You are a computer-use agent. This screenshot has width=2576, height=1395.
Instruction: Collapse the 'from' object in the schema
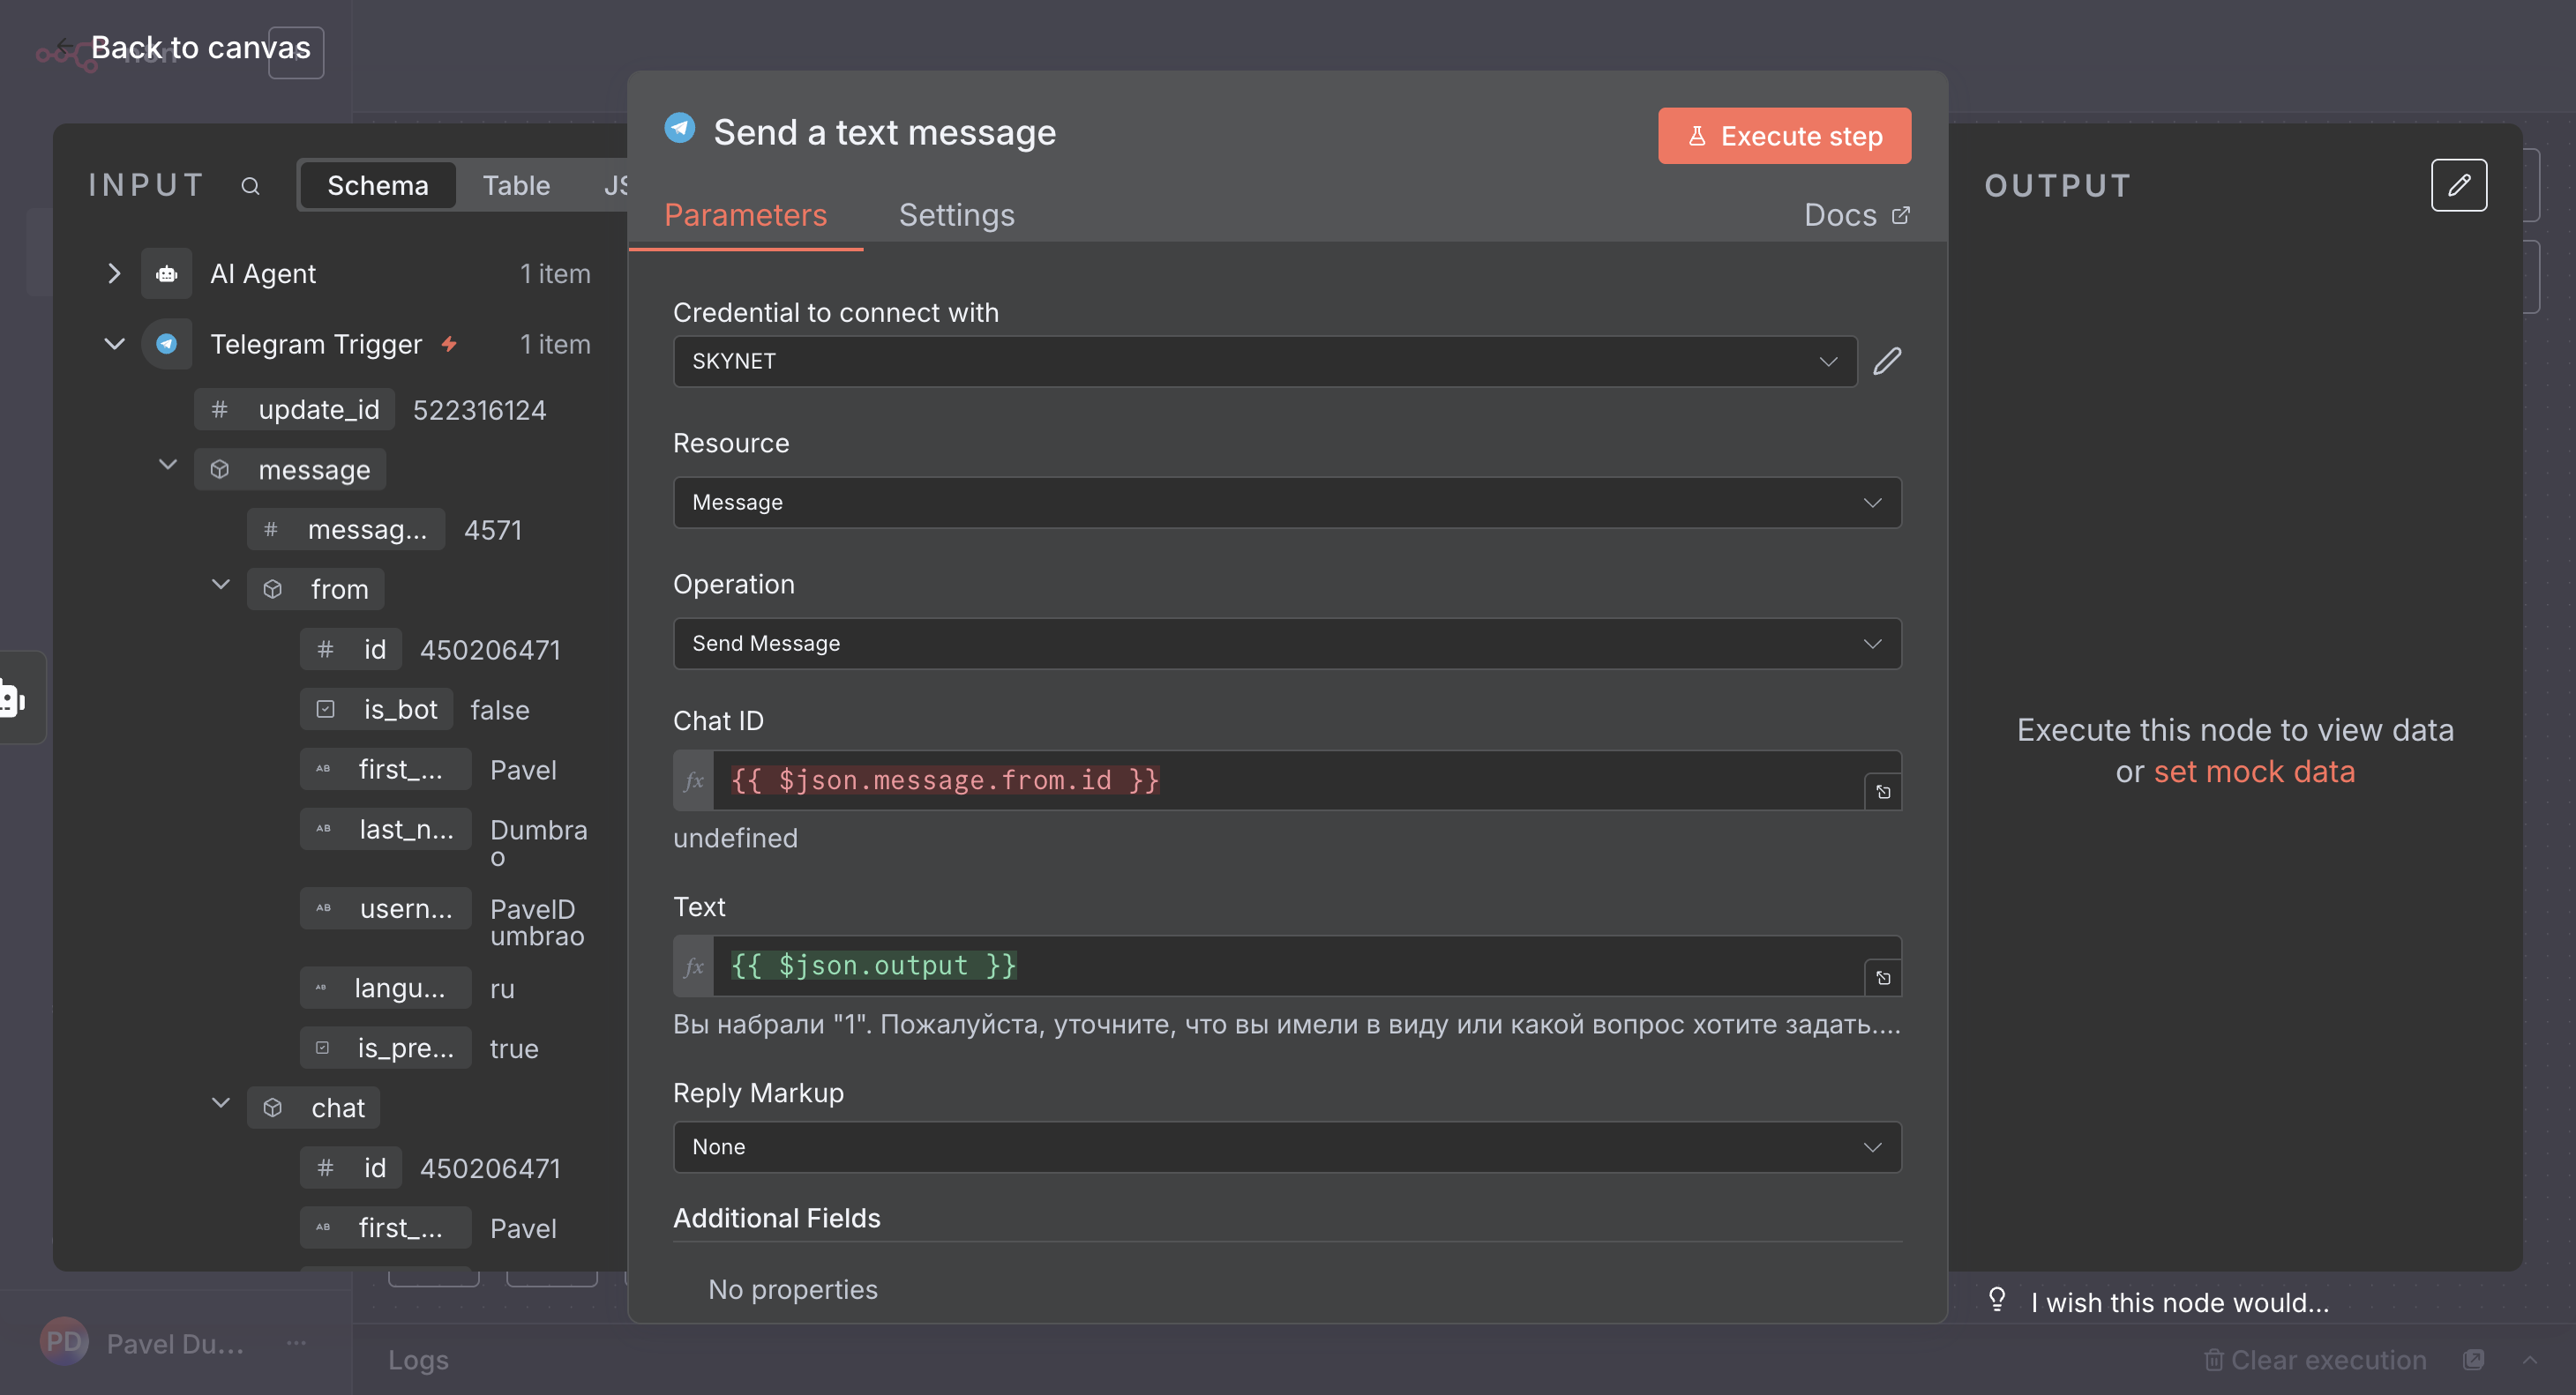pyautogui.click(x=221, y=586)
